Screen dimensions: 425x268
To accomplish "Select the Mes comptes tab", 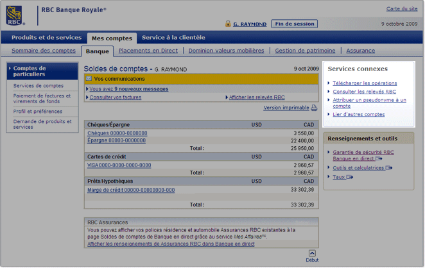I will pyautogui.click(x=112, y=38).
